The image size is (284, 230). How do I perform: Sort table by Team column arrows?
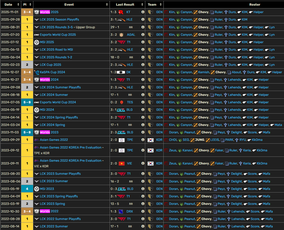161,5
